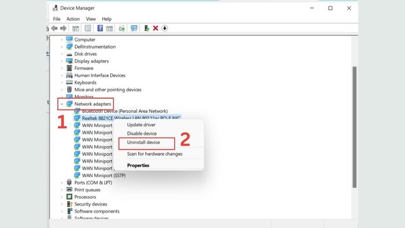
Task: Select the Computer tree item
Action: point(84,39)
